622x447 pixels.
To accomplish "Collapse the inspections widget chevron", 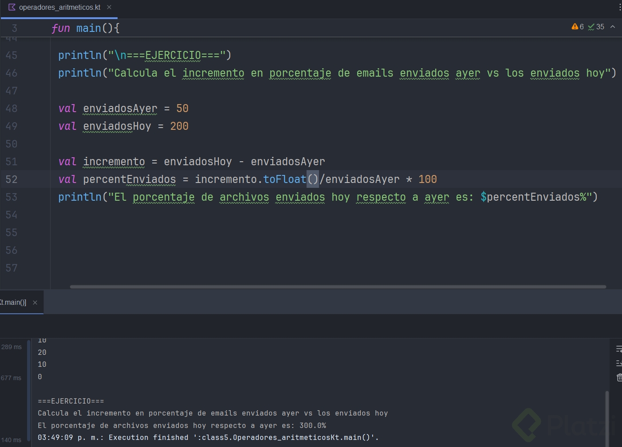I will tap(613, 27).
